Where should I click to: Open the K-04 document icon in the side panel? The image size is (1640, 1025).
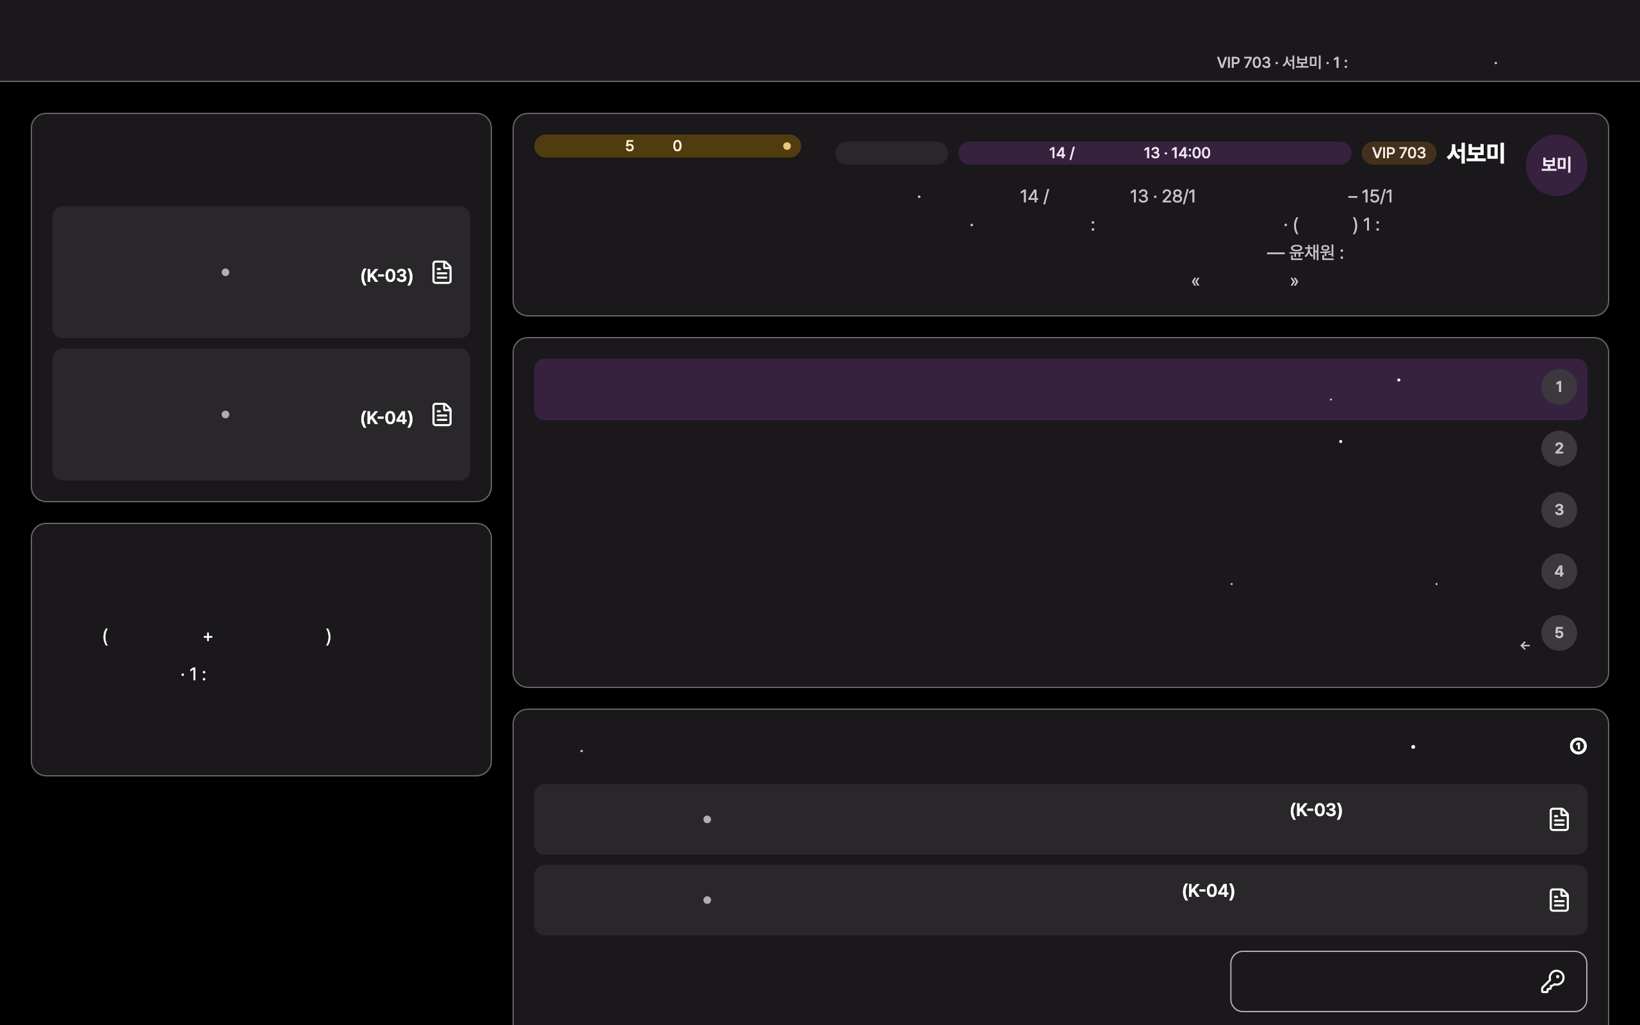pyautogui.click(x=442, y=415)
